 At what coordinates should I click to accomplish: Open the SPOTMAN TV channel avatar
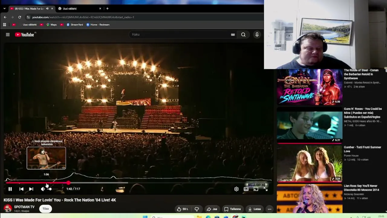pyautogui.click(x=8, y=209)
